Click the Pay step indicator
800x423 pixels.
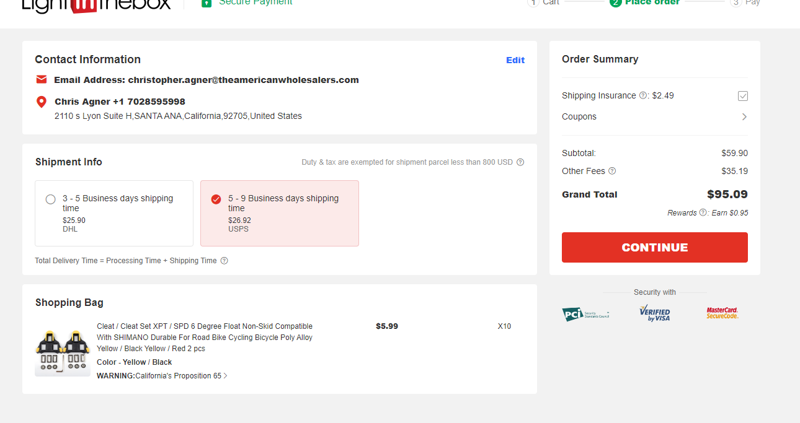(x=745, y=2)
